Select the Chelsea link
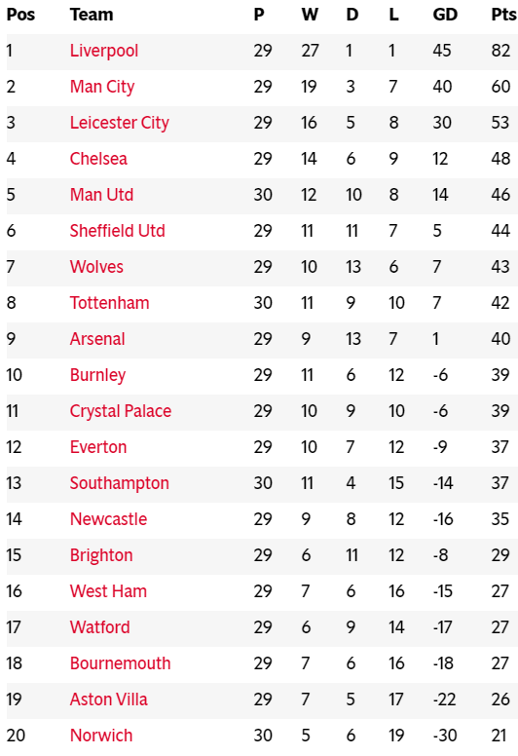The image size is (518, 756). [98, 159]
